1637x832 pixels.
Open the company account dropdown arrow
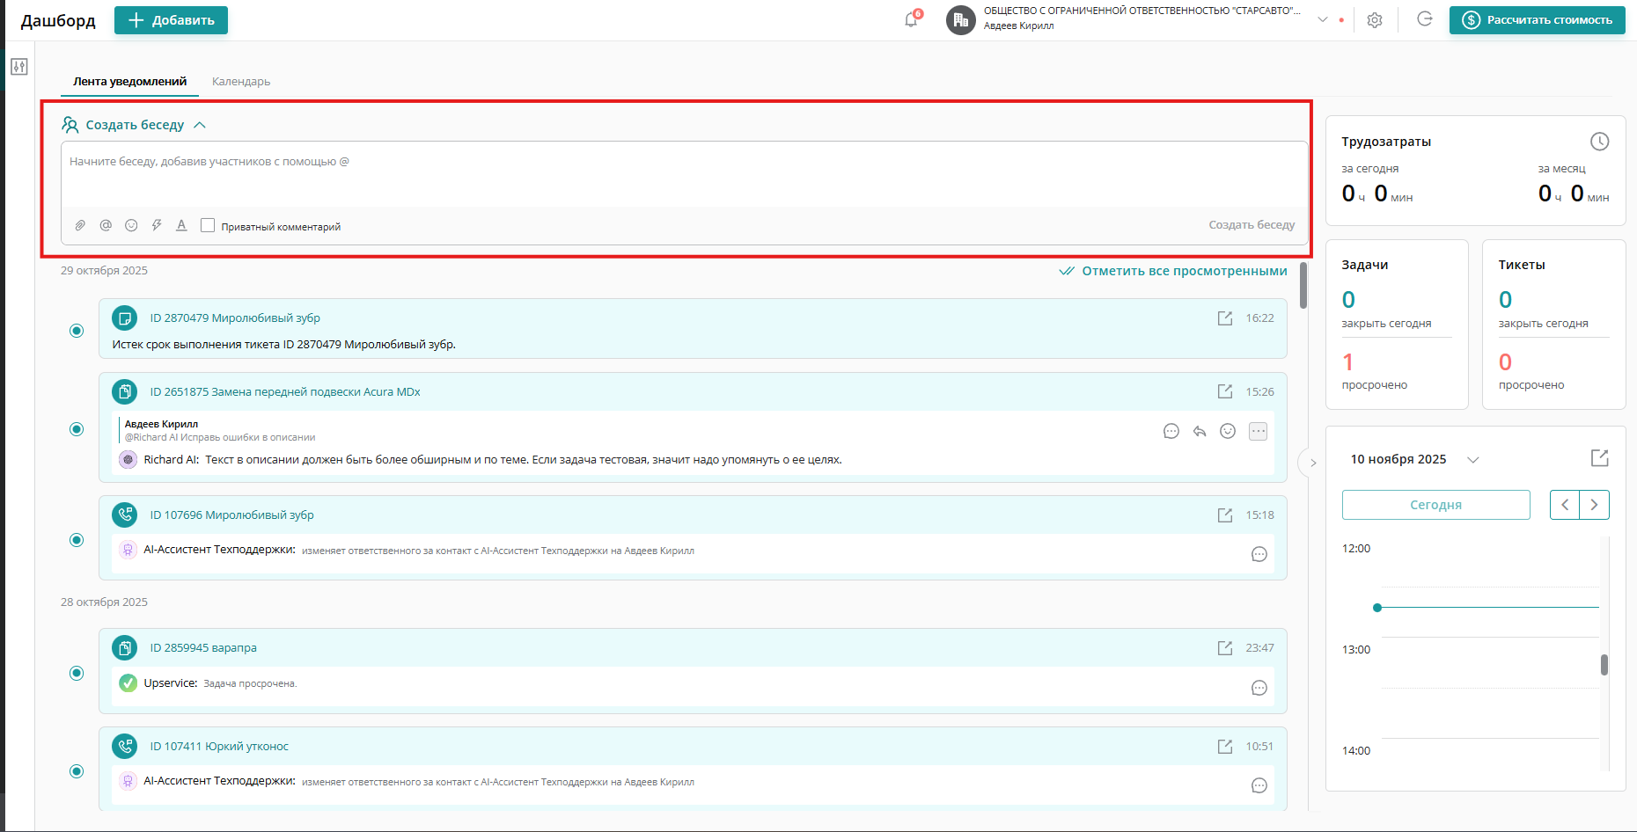[x=1322, y=19]
